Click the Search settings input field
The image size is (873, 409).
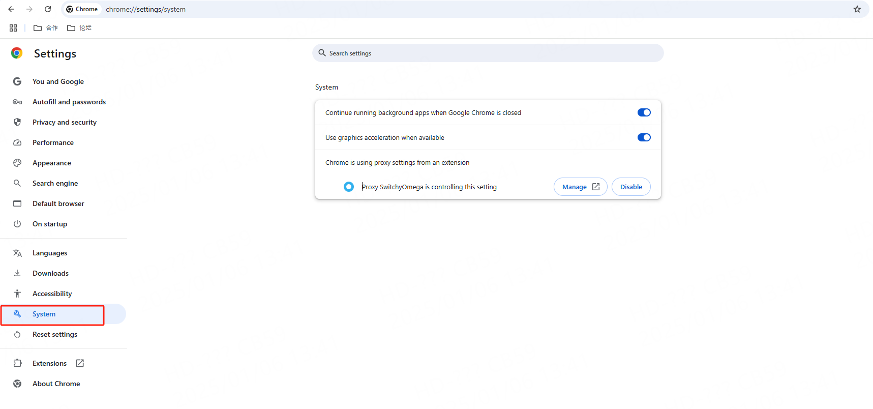(x=488, y=53)
